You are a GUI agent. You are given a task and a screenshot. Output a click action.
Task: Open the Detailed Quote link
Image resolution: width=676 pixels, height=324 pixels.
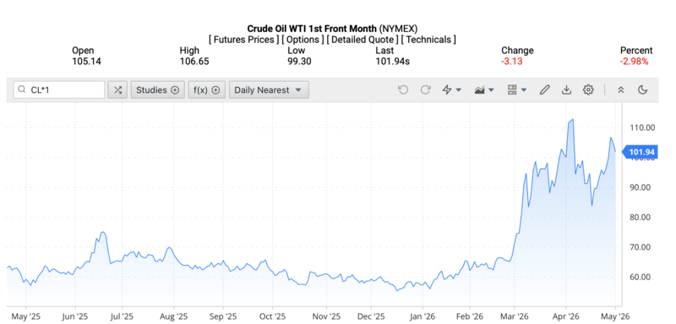363,40
